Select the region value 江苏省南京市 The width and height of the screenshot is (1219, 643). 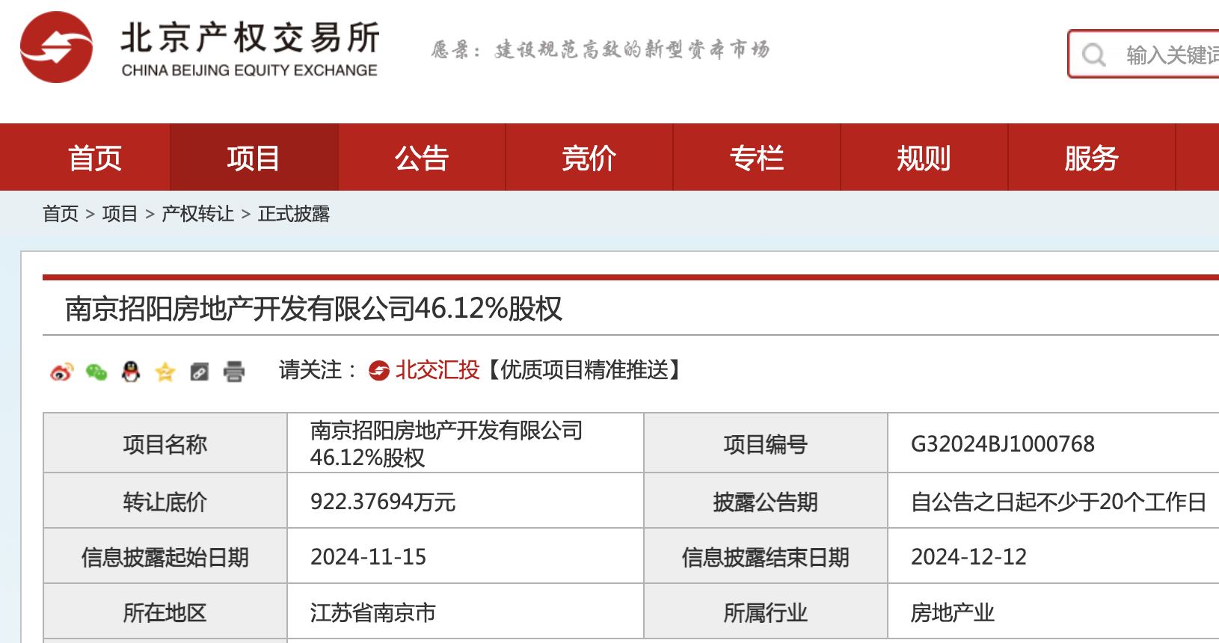pyautogui.click(x=373, y=612)
